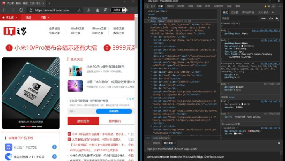This screenshot has width=285, height=161.
Task: Click the web page vertical scrollbar
Action: pos(136,32)
